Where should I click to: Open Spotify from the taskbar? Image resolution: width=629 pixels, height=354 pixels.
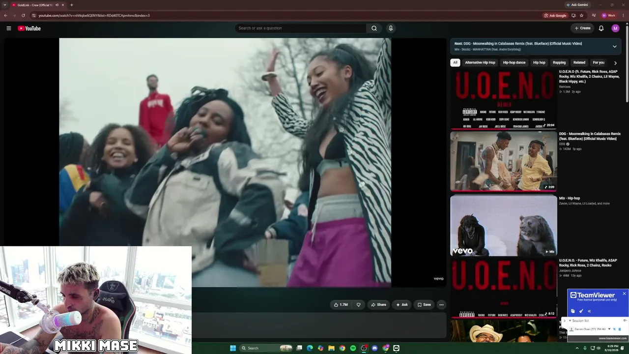pos(353,348)
